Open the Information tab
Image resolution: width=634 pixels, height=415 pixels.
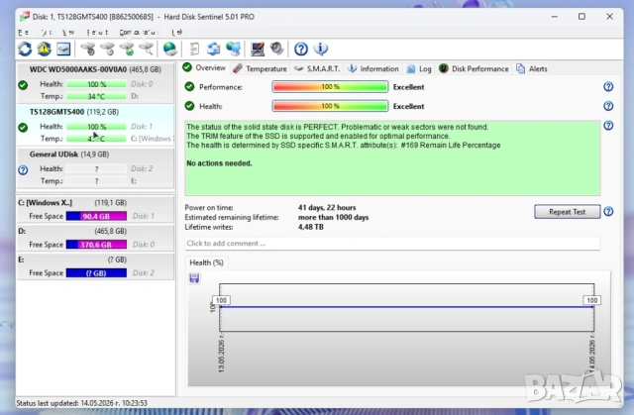(373, 69)
